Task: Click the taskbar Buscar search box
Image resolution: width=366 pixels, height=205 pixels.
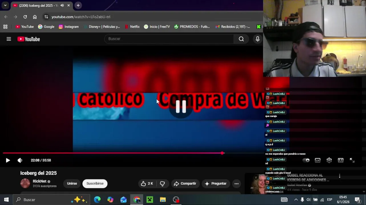Action: coord(52,200)
